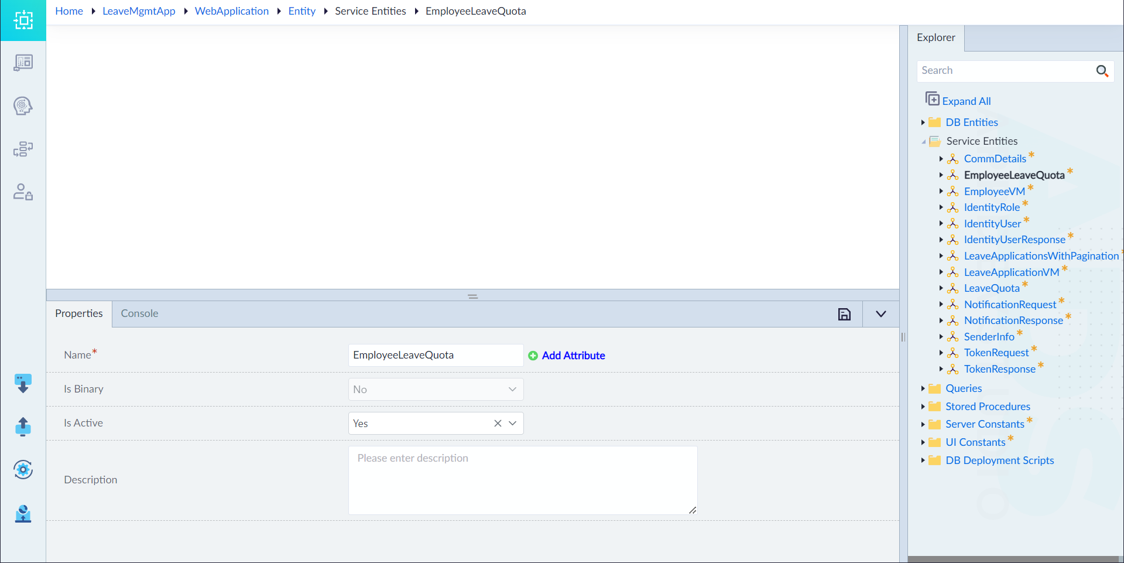Open the Is Active dropdown
The width and height of the screenshot is (1124, 563).
(513, 423)
